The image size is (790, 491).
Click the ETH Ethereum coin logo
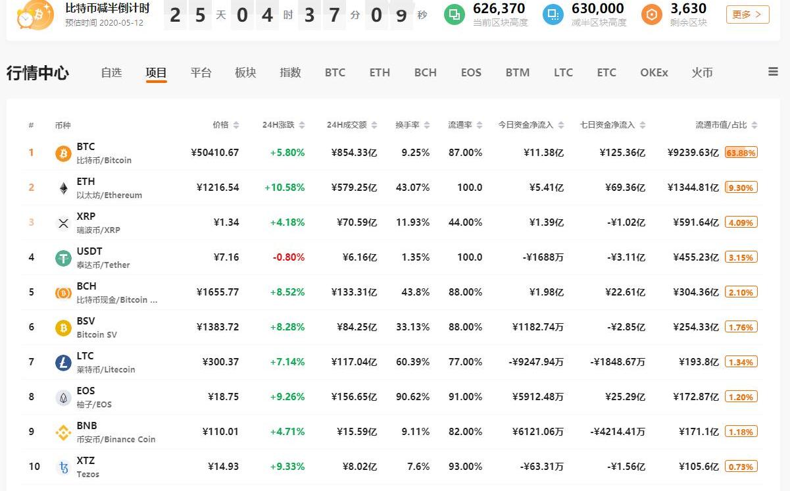(x=63, y=188)
